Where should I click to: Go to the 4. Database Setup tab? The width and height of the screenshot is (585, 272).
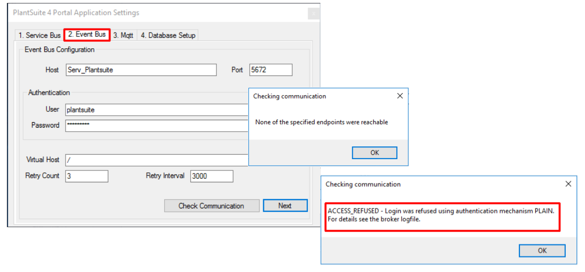(168, 36)
